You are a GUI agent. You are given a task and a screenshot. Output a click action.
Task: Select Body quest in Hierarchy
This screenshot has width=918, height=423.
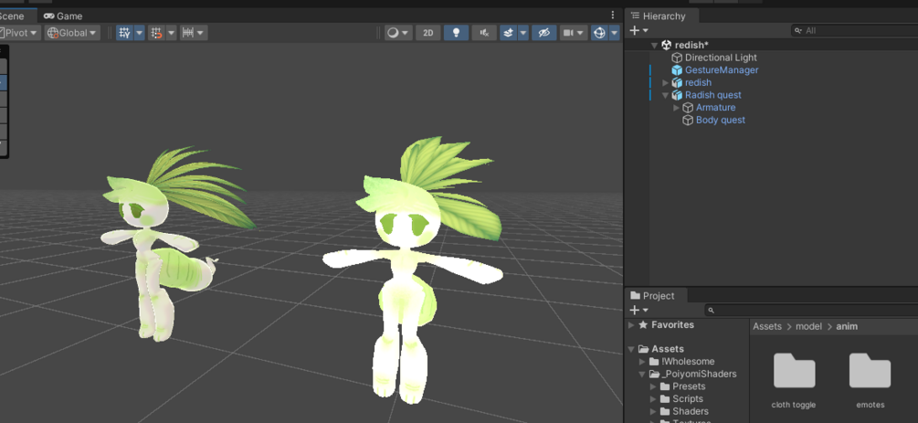coord(720,120)
